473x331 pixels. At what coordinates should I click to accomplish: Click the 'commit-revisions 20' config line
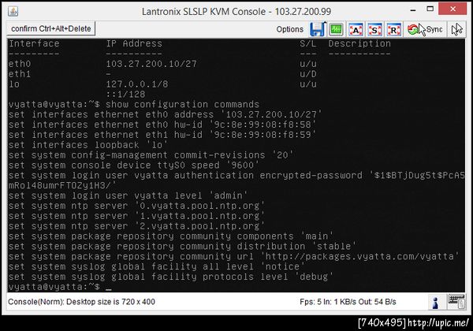tap(151, 155)
